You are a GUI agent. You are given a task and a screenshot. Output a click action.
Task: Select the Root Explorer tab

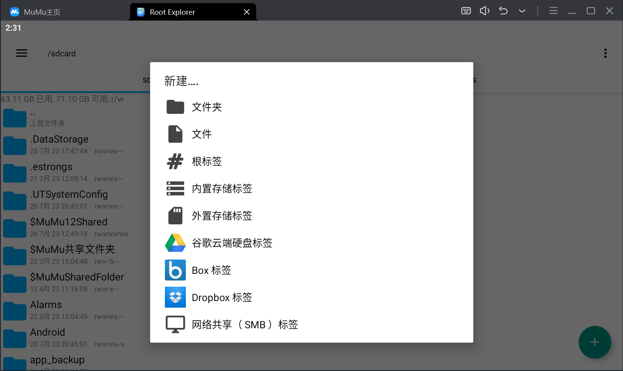point(172,12)
